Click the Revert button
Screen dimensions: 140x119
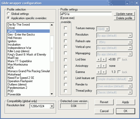(104, 102)
